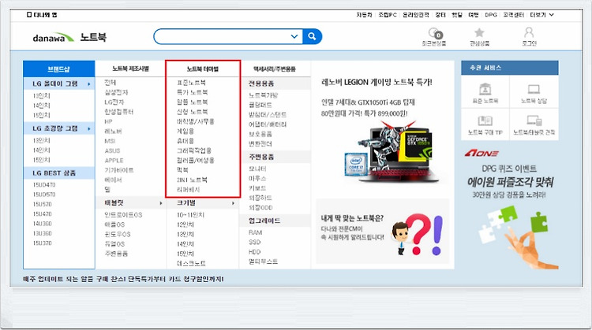Screen dimensions: 592x330
Task: Open 핫딜 in the top navigation
Action: (457, 15)
